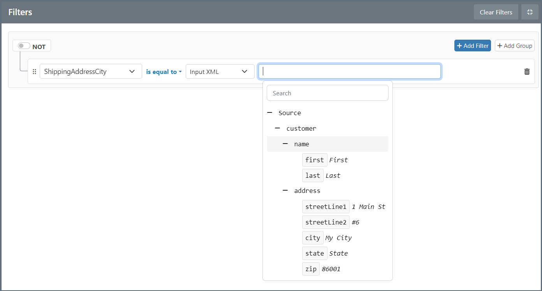Click the Add Filter button
The height and width of the screenshot is (291, 542).
pos(472,46)
